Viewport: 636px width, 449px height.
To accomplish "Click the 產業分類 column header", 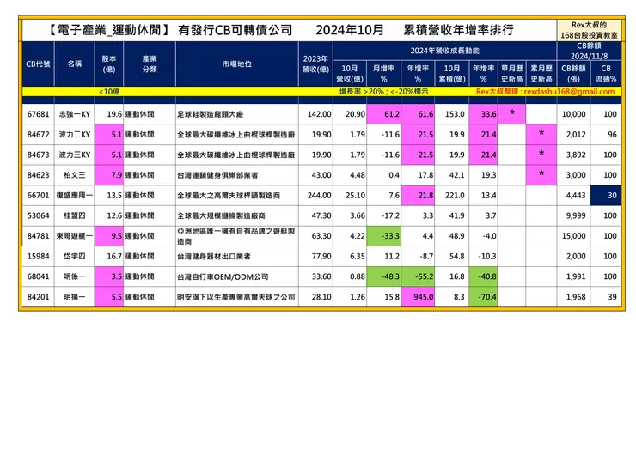I will pyautogui.click(x=150, y=64).
